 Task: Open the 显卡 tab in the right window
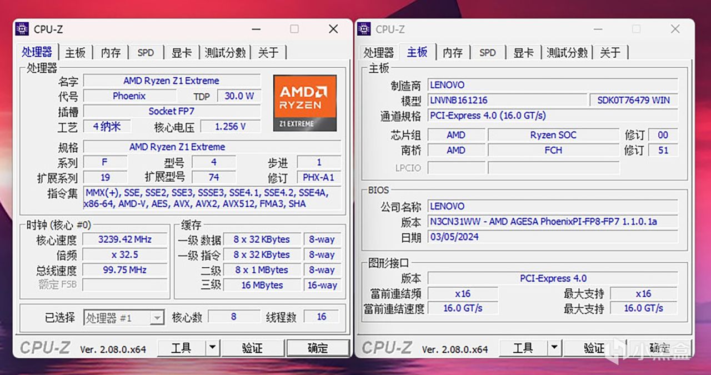pyautogui.click(x=523, y=52)
